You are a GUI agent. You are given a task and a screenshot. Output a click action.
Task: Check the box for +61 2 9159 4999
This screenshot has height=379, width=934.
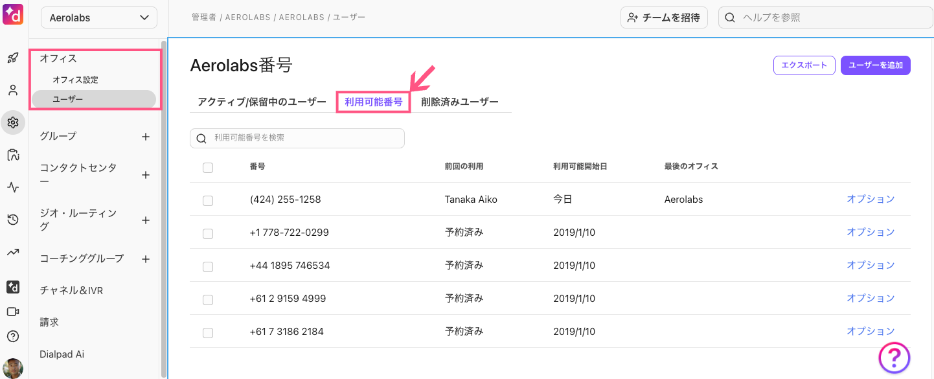[208, 300]
